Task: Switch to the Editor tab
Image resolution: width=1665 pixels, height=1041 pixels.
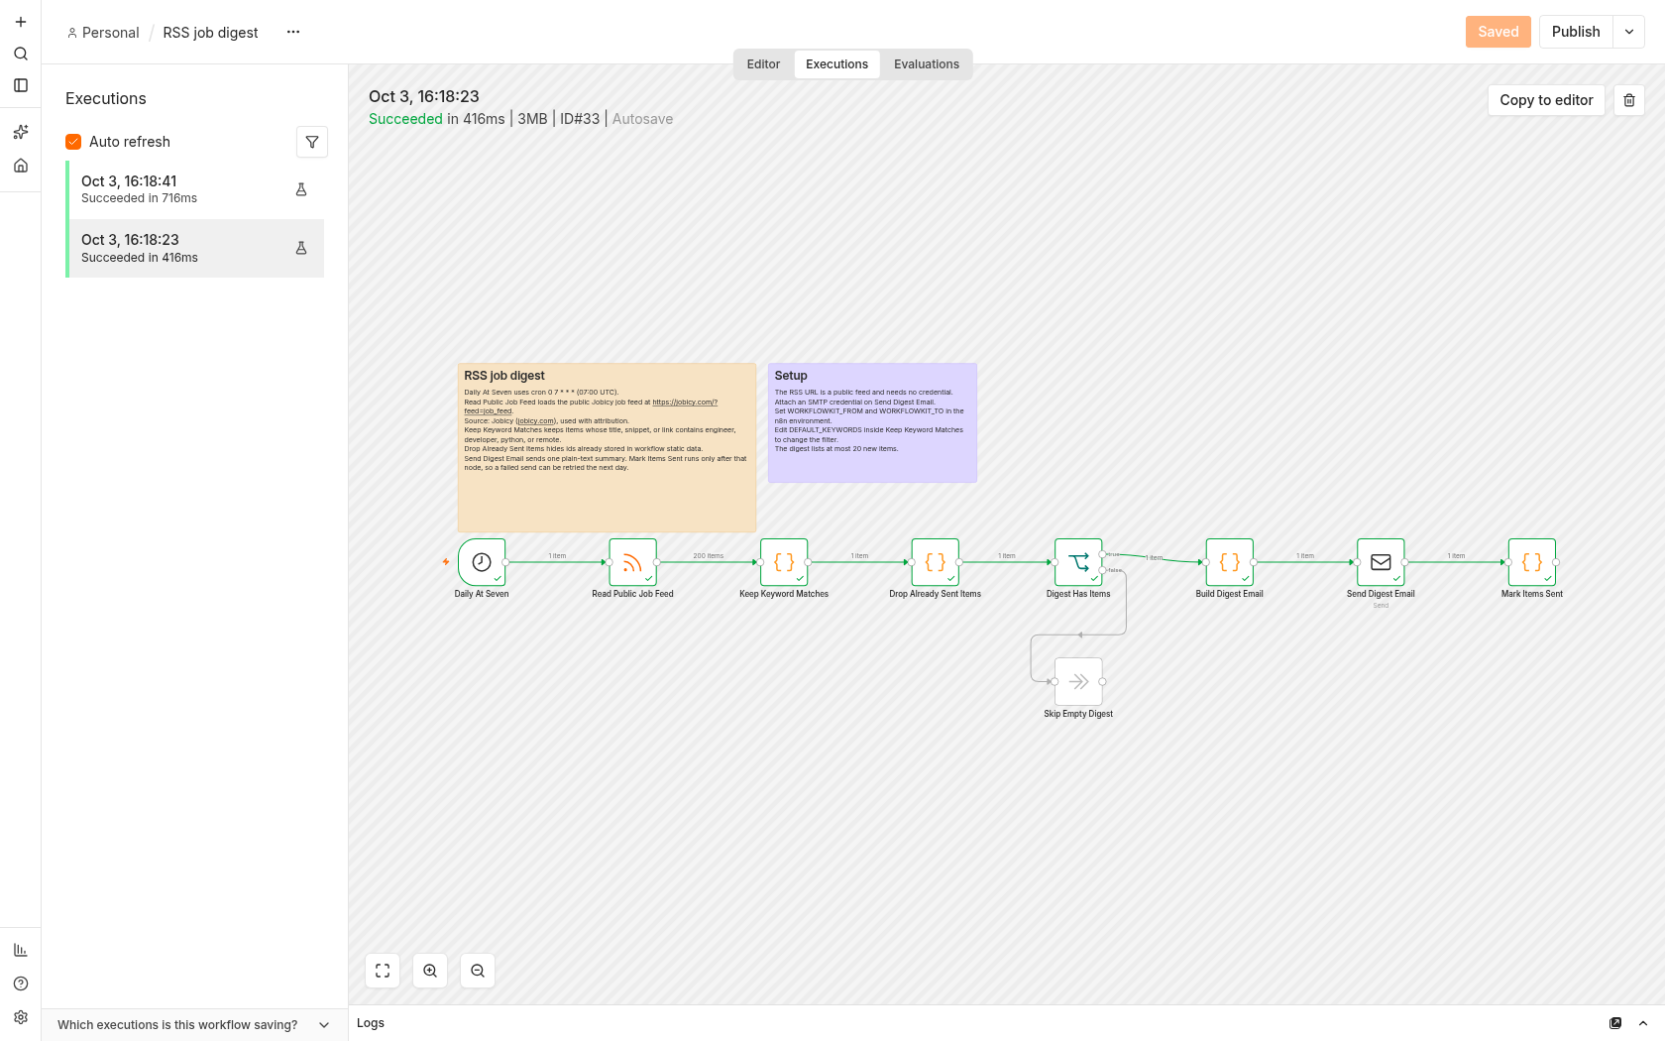Action: tap(763, 64)
